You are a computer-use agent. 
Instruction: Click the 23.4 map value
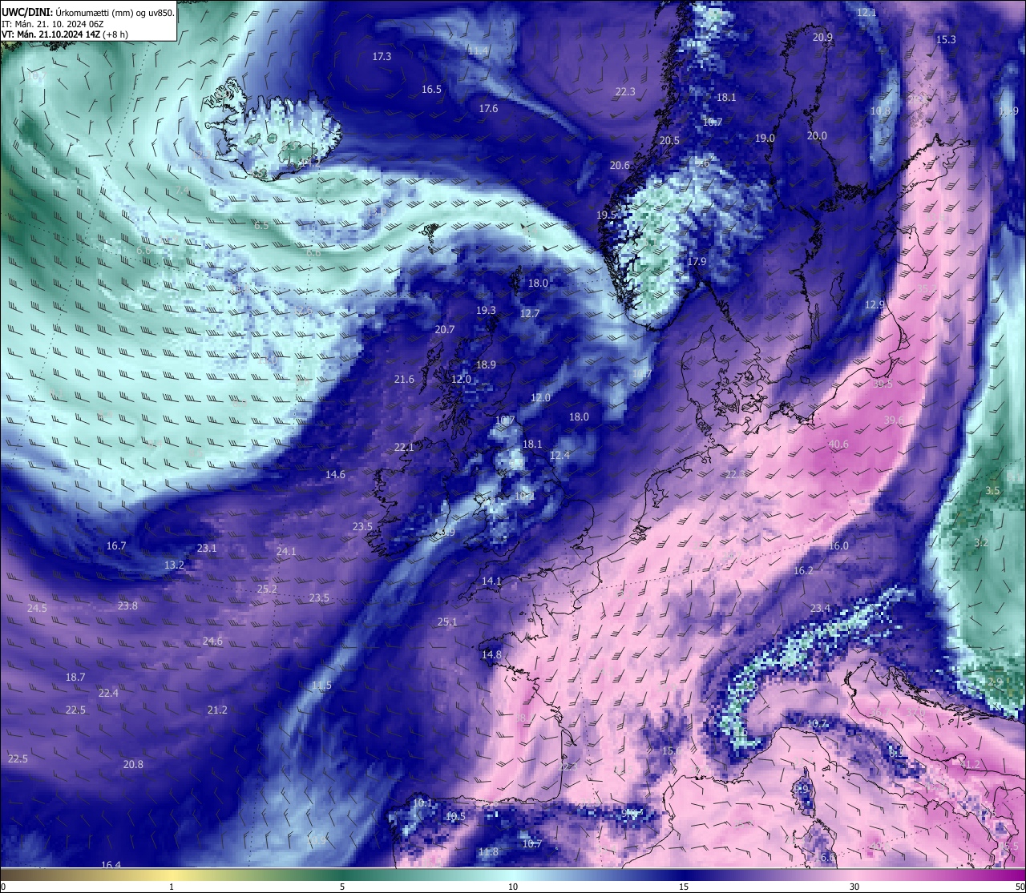pos(820,609)
